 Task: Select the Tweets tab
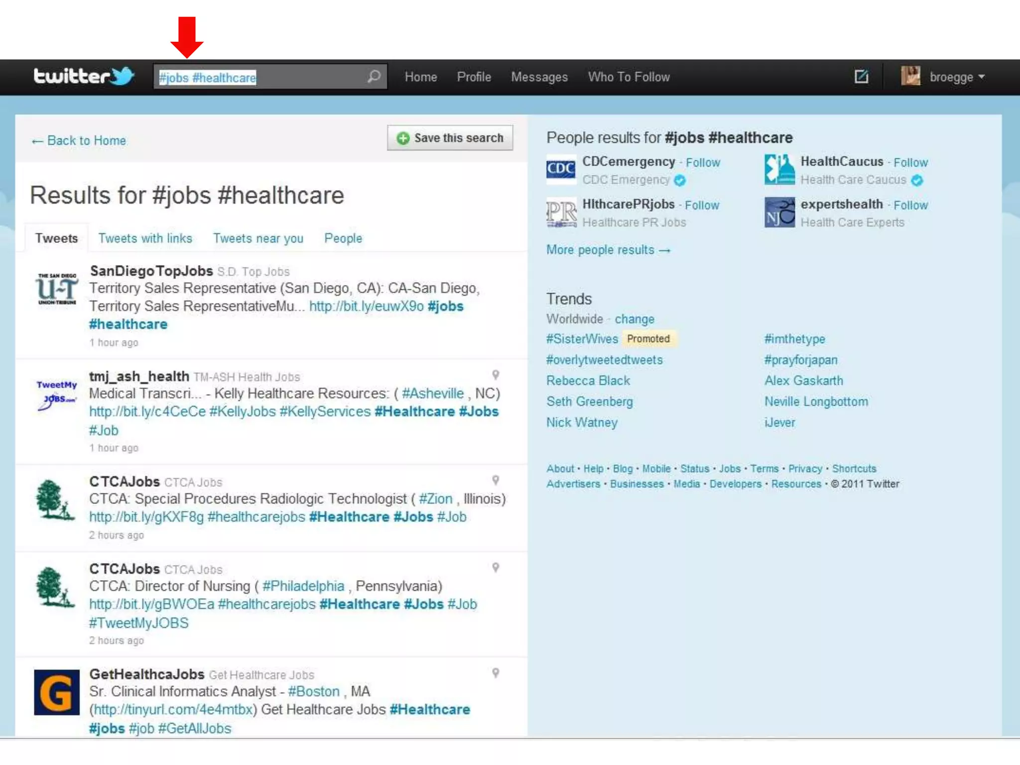[x=56, y=238]
